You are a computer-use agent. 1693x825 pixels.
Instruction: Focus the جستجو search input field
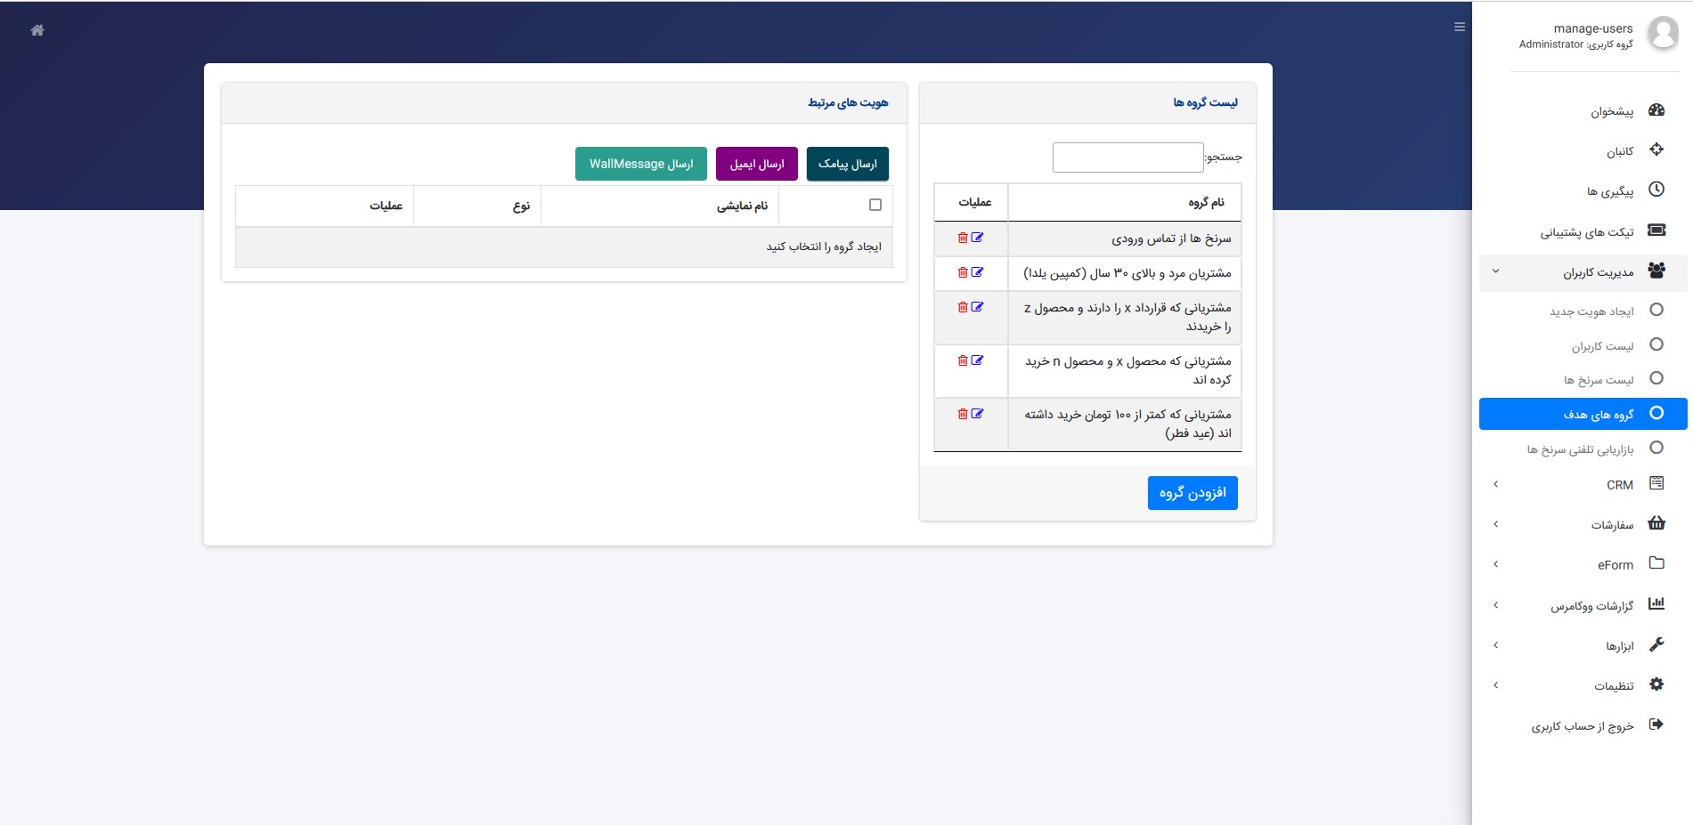(x=1127, y=158)
